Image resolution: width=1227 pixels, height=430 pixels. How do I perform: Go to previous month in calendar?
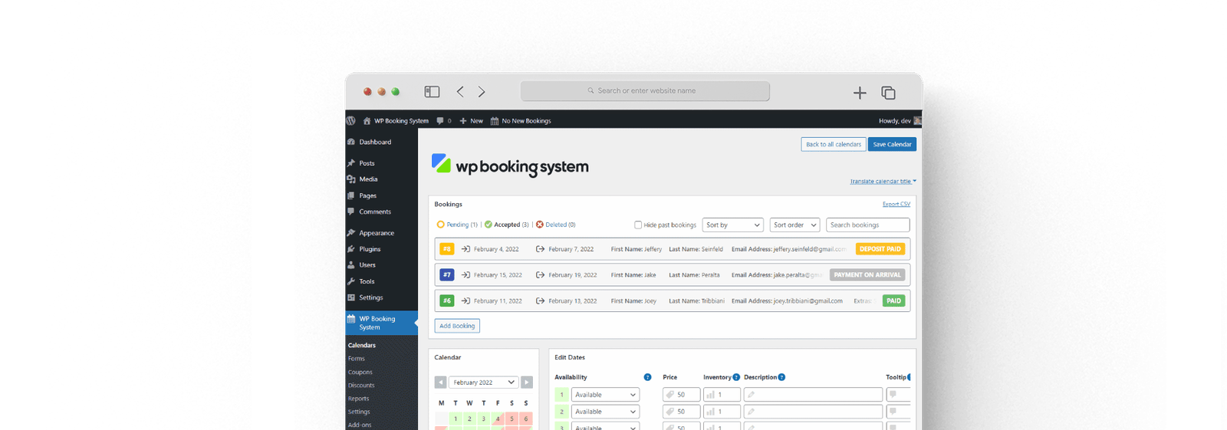coord(440,382)
